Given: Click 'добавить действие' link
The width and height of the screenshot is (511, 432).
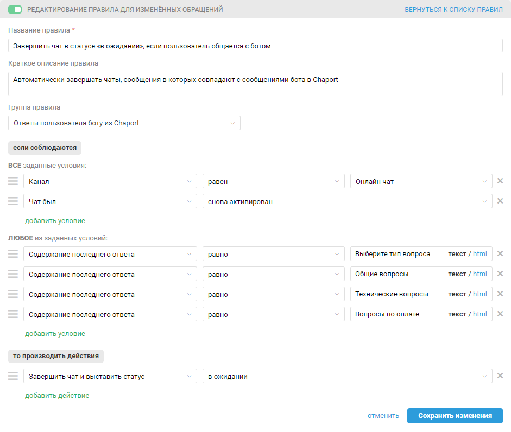Looking at the screenshot, I should [x=57, y=395].
